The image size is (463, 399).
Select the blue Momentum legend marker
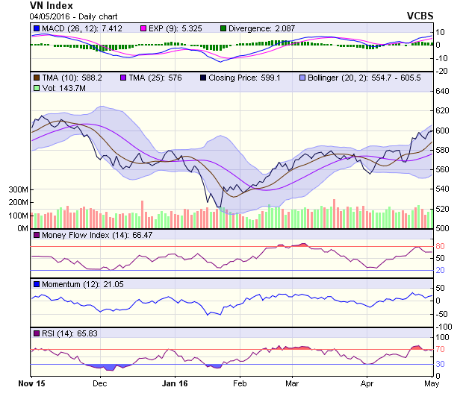pyautogui.click(x=36, y=284)
